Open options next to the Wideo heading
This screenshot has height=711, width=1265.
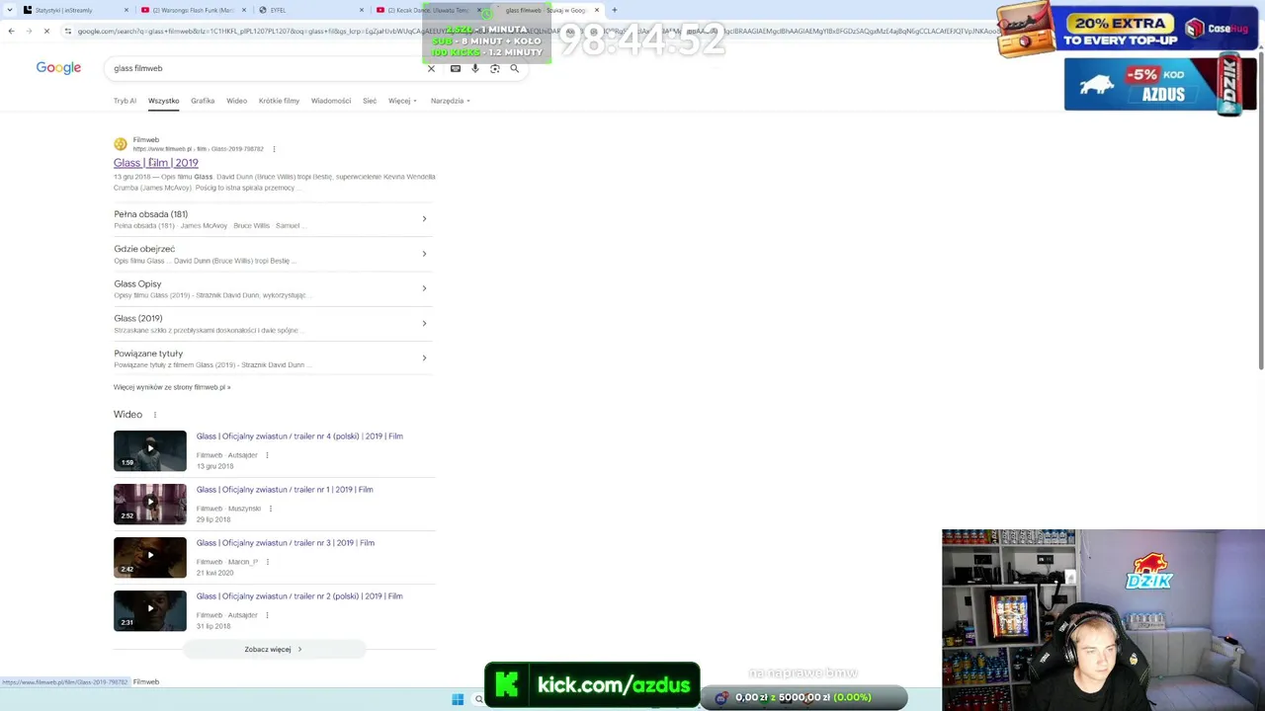[155, 415]
